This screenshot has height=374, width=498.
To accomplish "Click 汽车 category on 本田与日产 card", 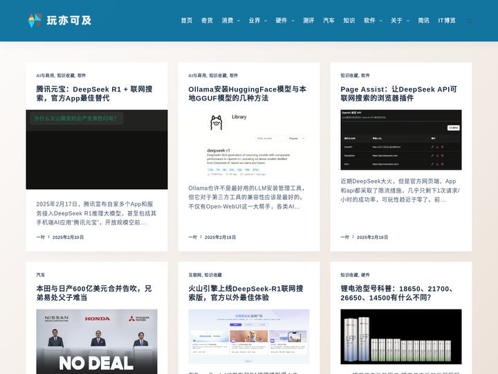I will [41, 275].
